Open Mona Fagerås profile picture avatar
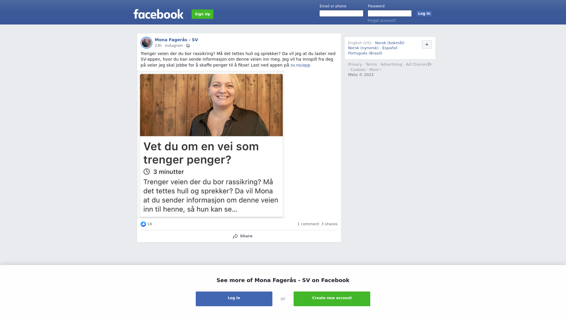 tap(147, 43)
